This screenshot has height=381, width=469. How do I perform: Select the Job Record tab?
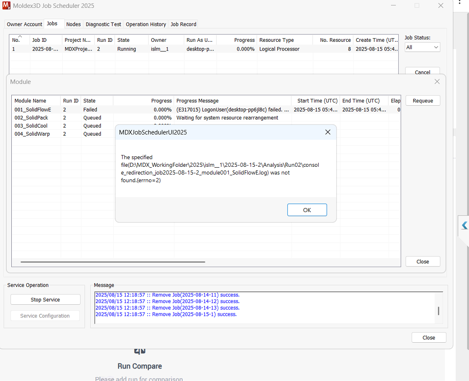184,24
